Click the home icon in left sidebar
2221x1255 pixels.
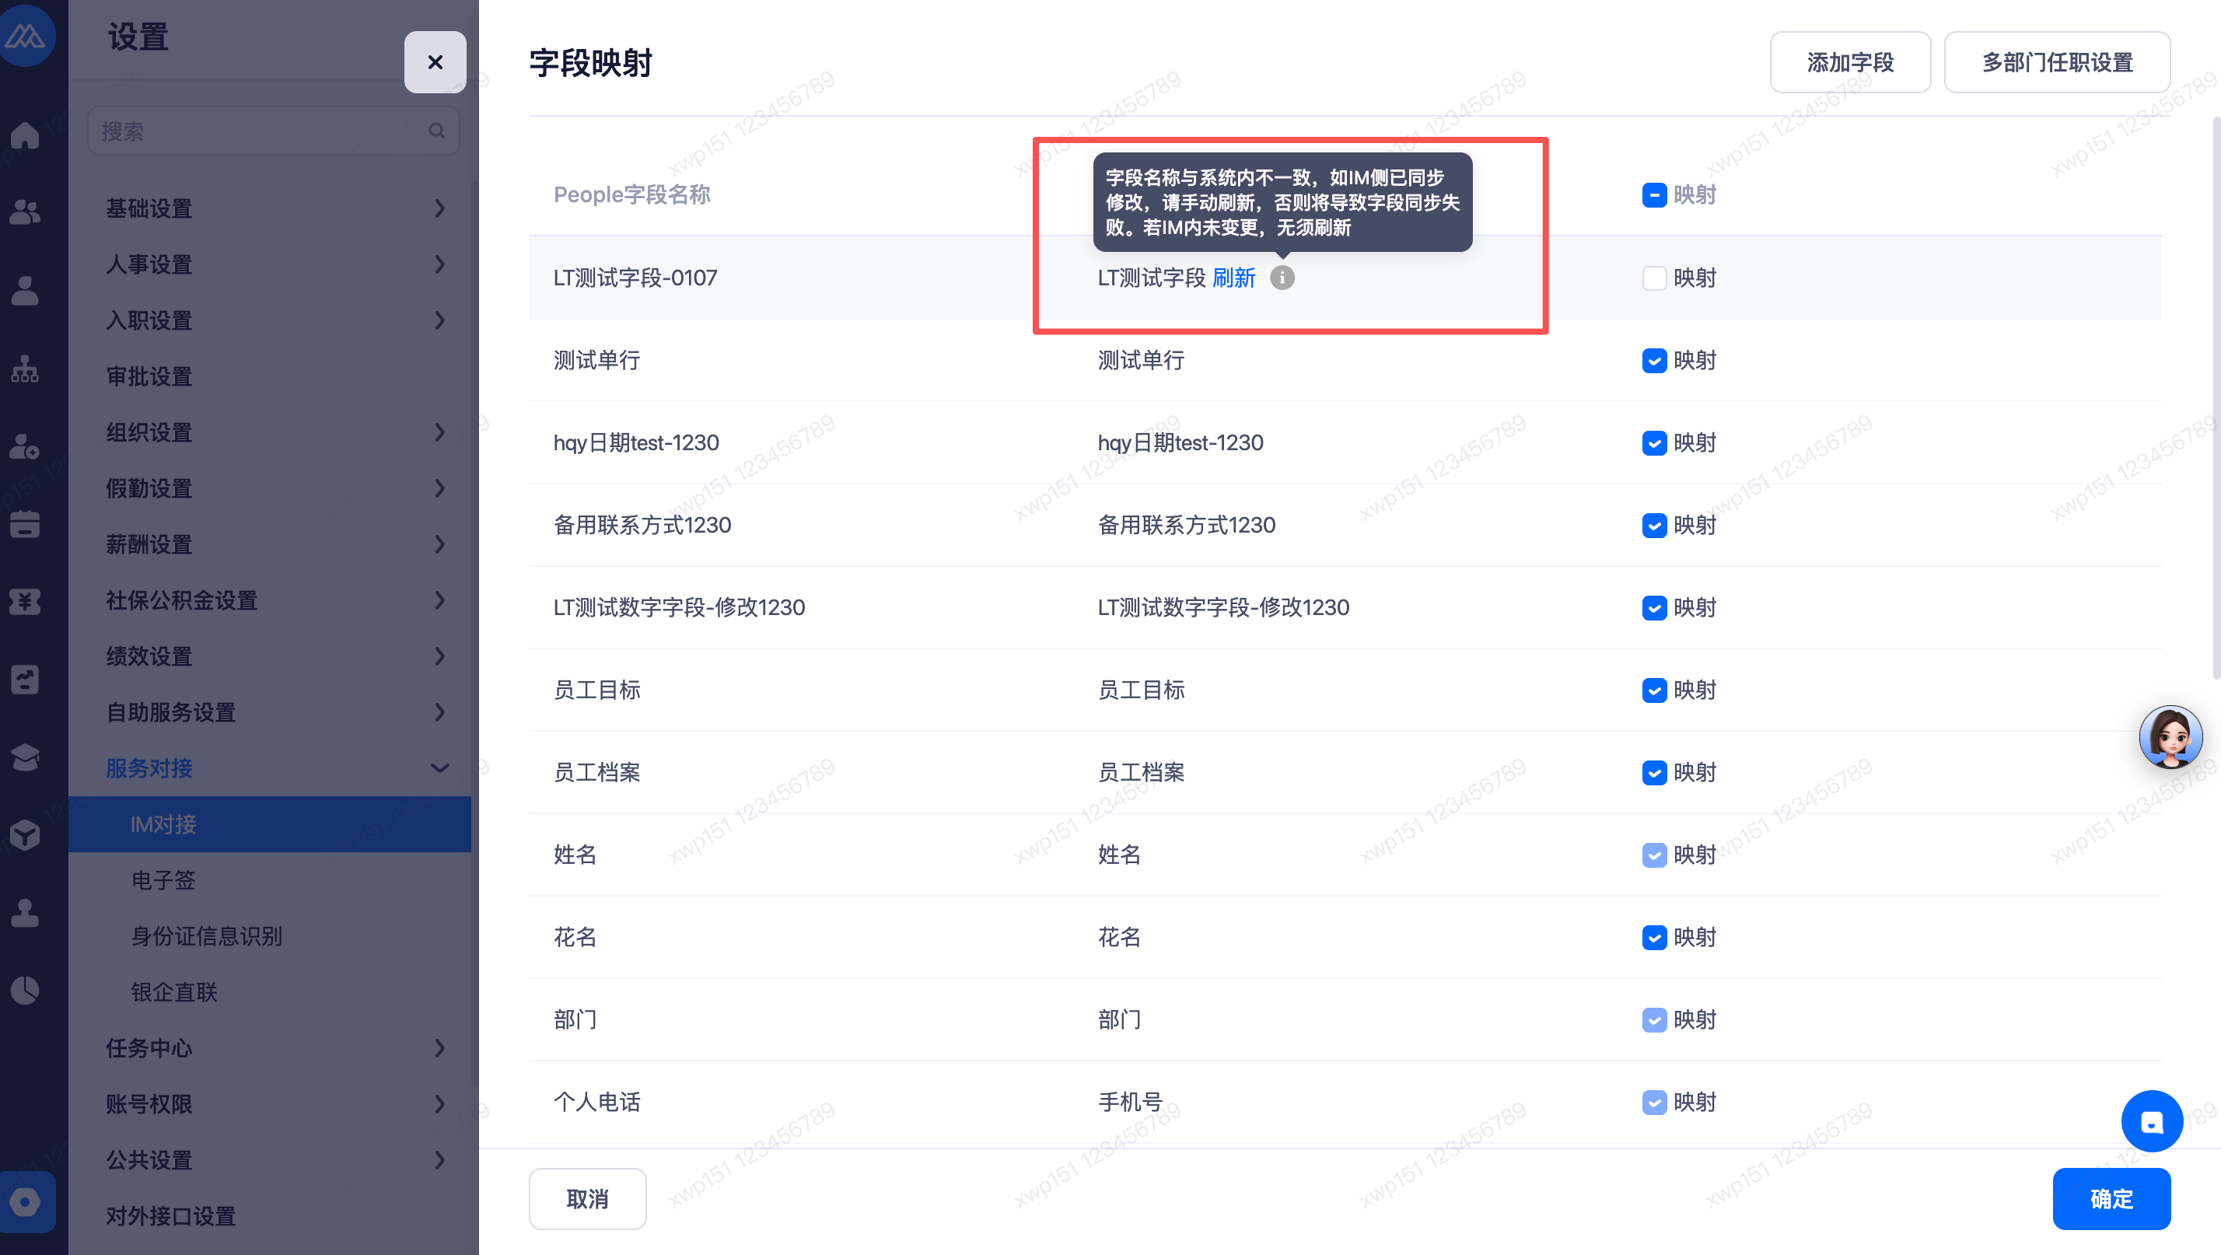point(25,135)
